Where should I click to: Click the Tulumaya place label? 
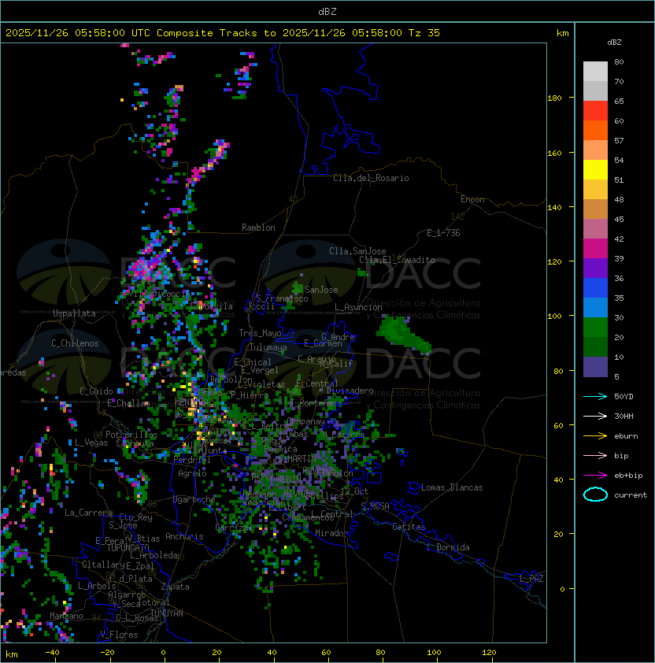tap(268, 347)
